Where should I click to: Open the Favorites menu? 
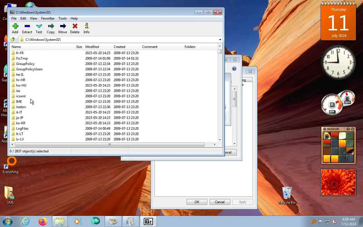click(x=48, y=18)
